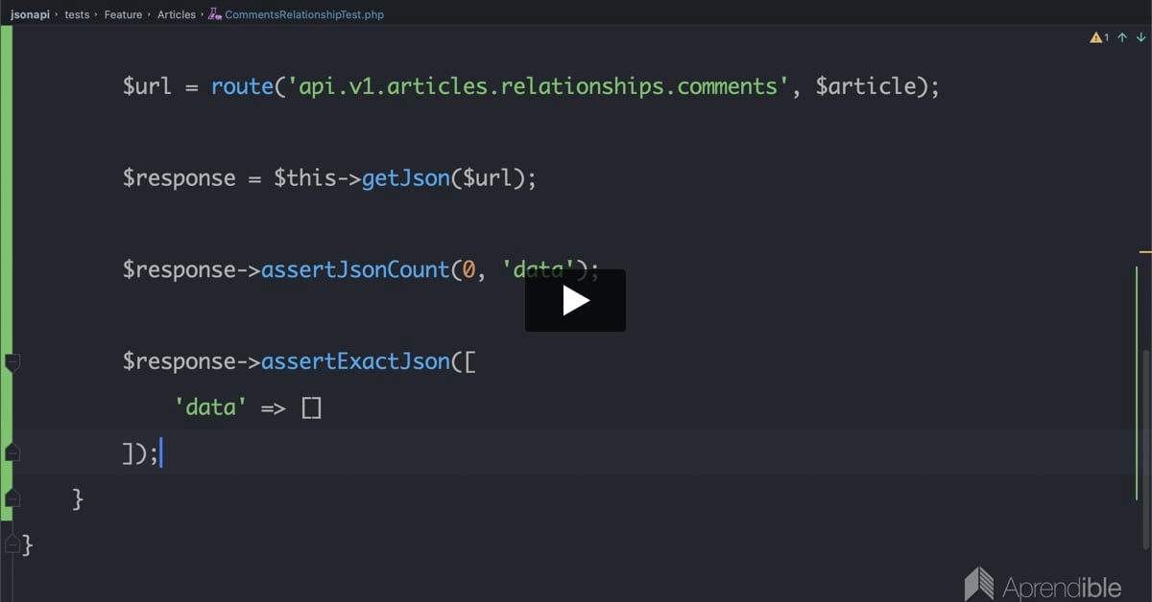The height and width of the screenshot is (602, 1152).
Task: Click the yellow warning stripe in scrollbar
Action: [x=1144, y=252]
